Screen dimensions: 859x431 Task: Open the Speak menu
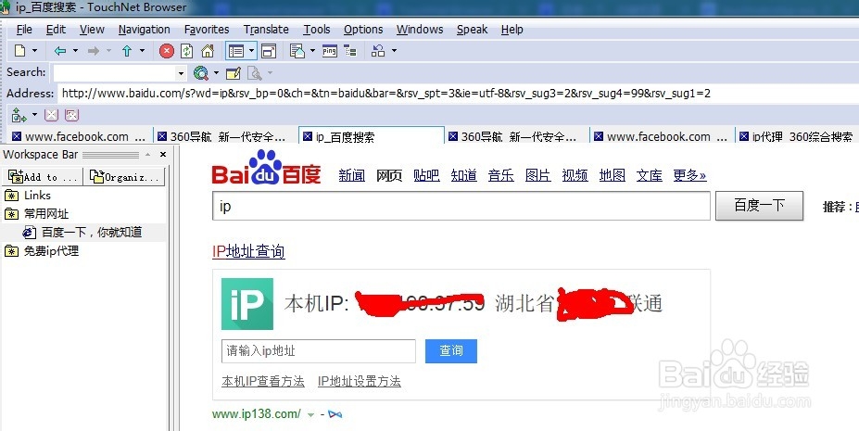click(x=473, y=30)
